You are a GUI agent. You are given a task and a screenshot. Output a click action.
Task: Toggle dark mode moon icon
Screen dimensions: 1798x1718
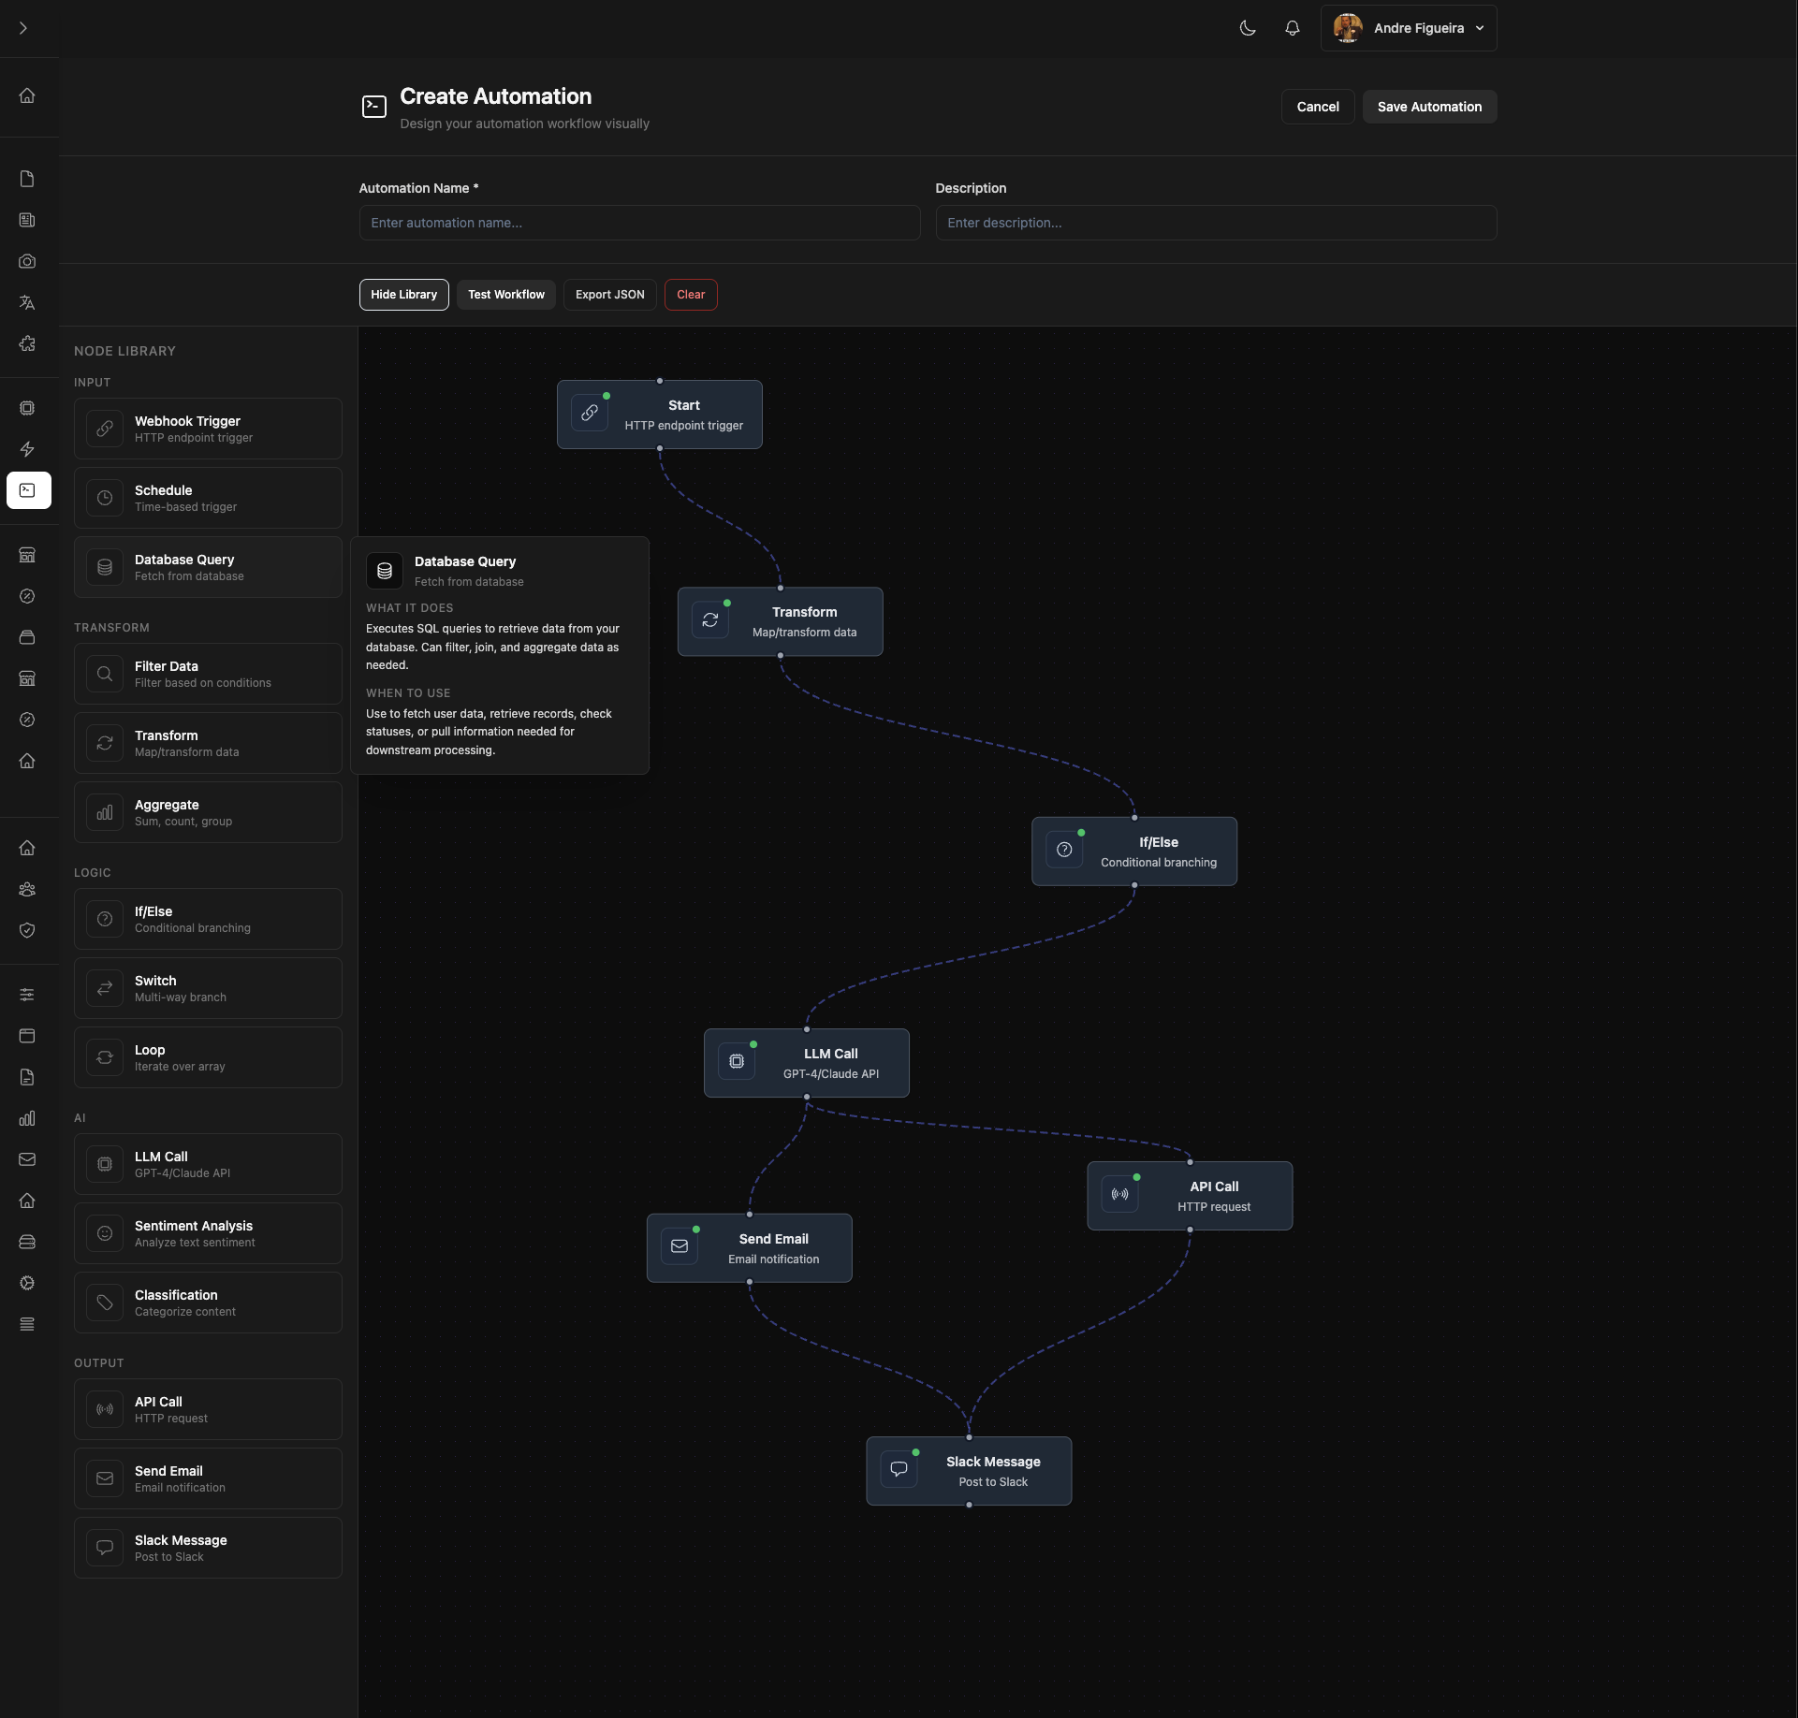1248,28
